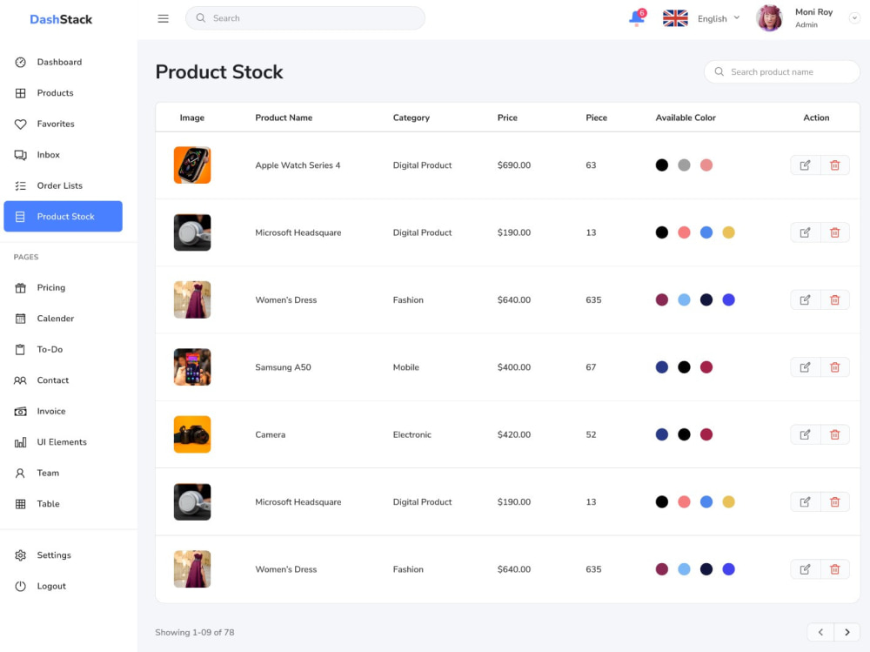
Task: Click the Favorites heart icon
Action: point(21,124)
